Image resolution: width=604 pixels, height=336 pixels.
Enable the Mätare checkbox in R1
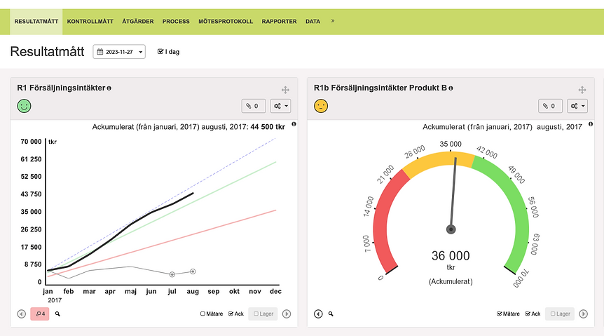[203, 314]
